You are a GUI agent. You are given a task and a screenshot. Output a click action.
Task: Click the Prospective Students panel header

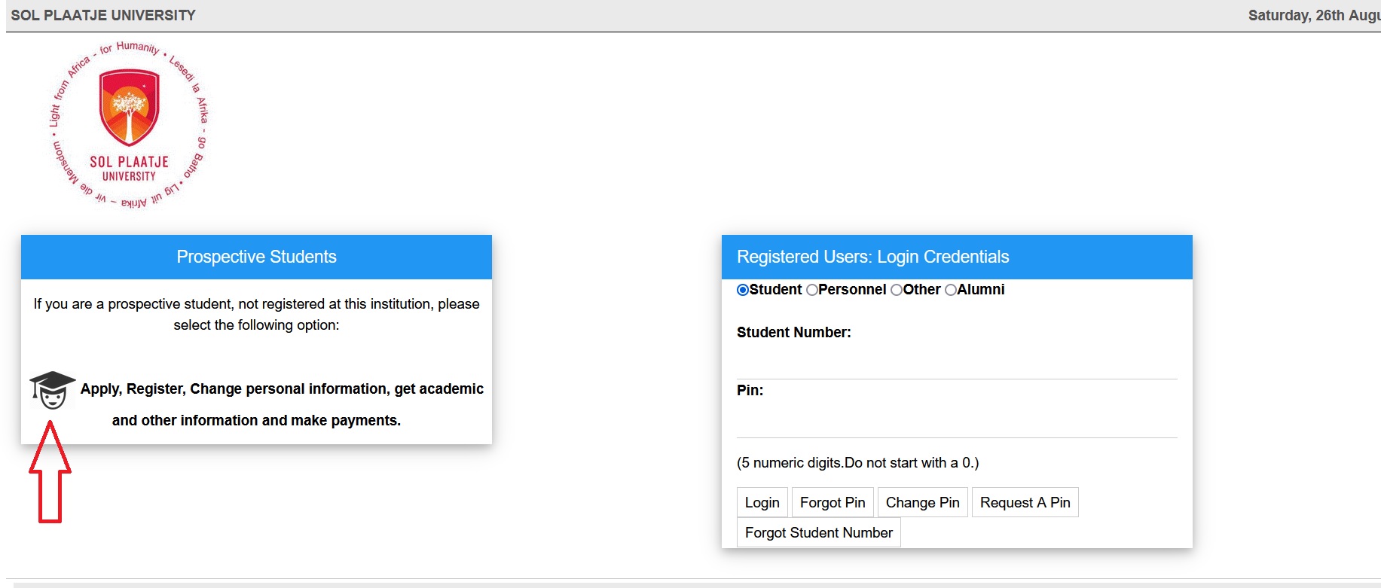(256, 257)
